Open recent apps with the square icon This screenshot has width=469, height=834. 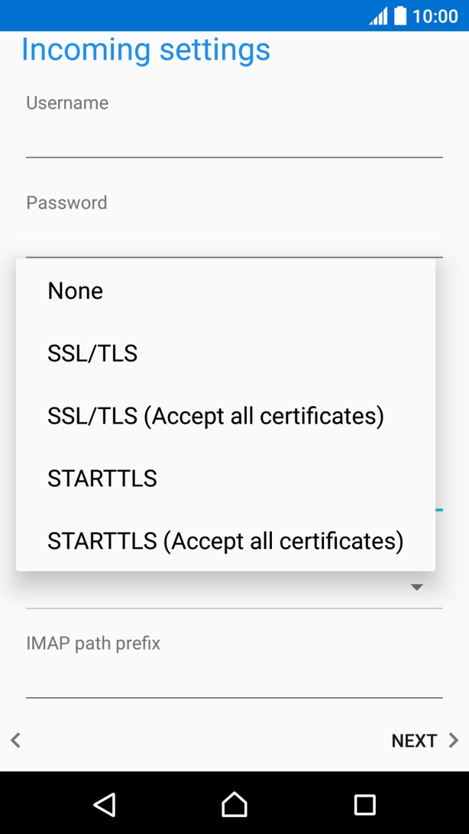click(364, 804)
